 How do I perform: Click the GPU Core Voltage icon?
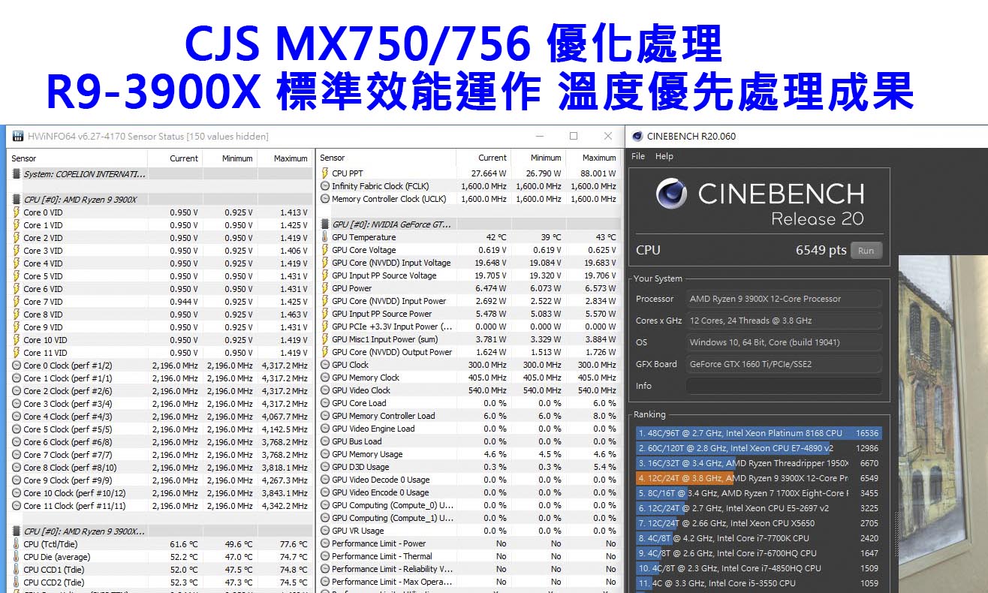325,250
